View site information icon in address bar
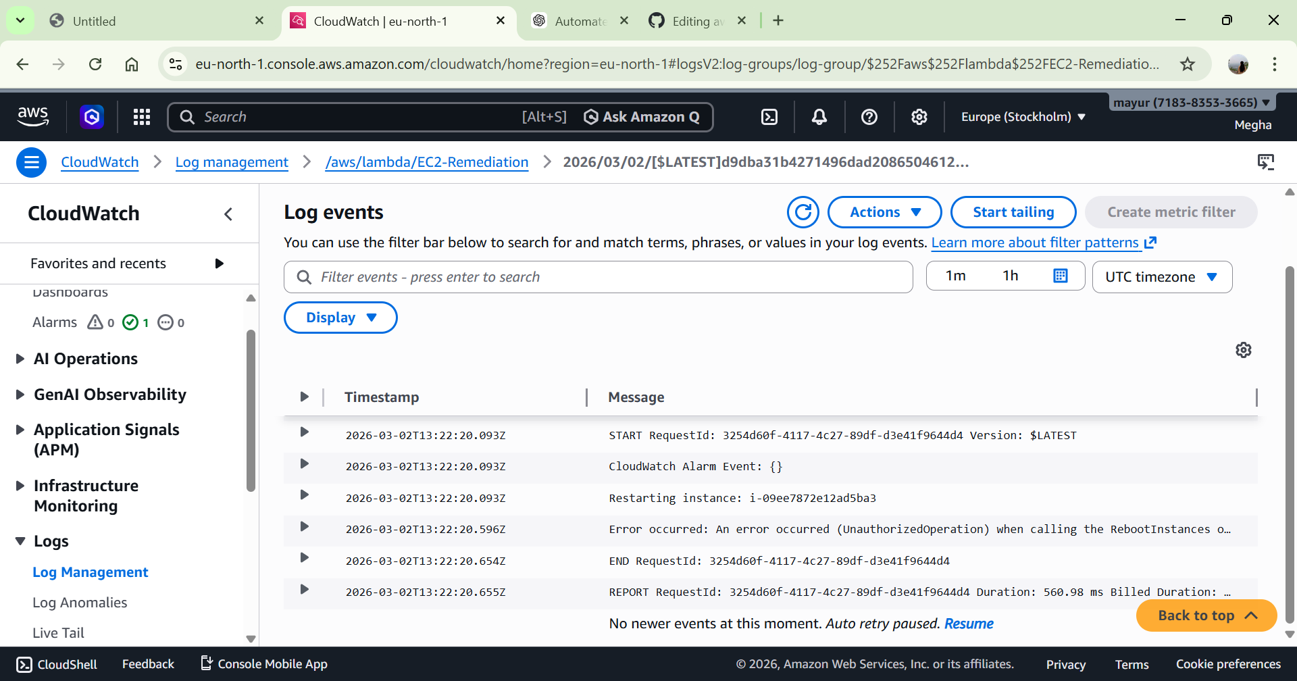Screen dimensions: 1297x681 pos(176,64)
